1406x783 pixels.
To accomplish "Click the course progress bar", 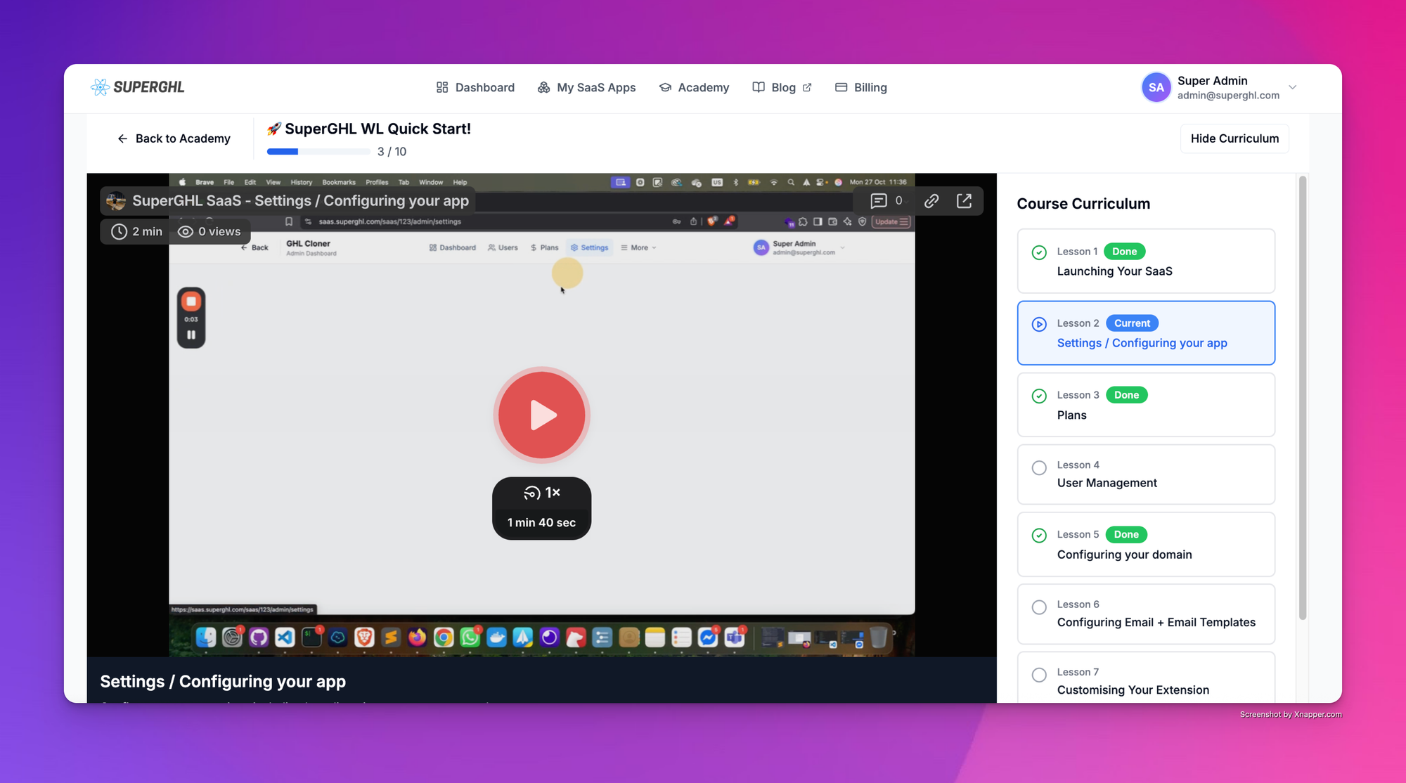I will click(x=318, y=152).
